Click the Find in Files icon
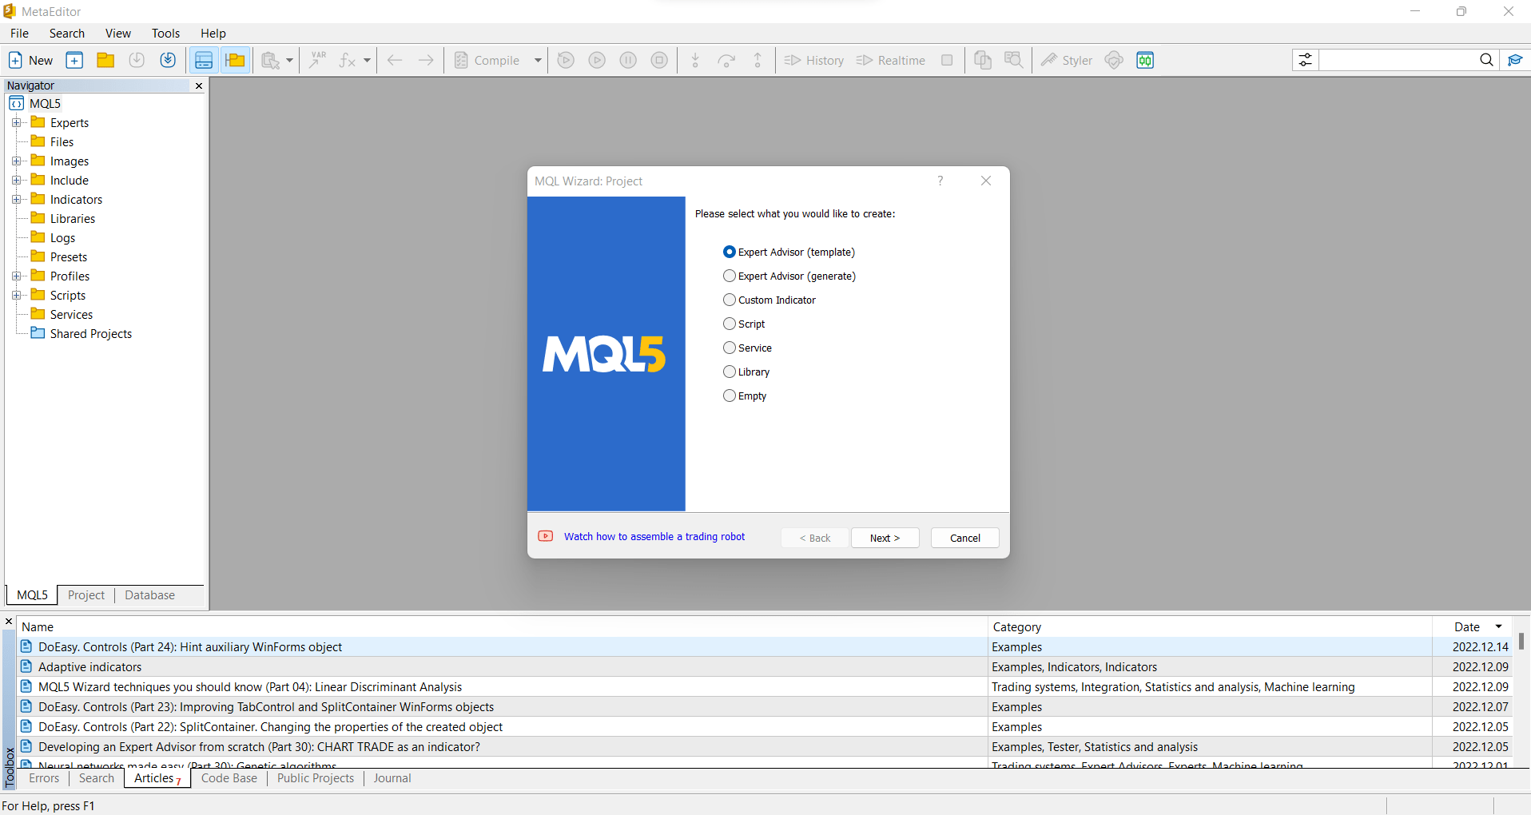1531x815 pixels. tap(1014, 60)
